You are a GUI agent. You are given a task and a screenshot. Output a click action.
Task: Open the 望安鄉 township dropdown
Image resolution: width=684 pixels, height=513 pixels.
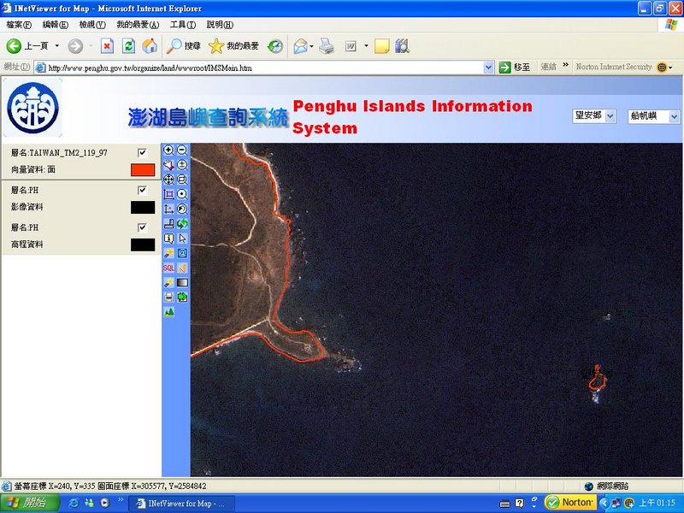[x=594, y=116]
